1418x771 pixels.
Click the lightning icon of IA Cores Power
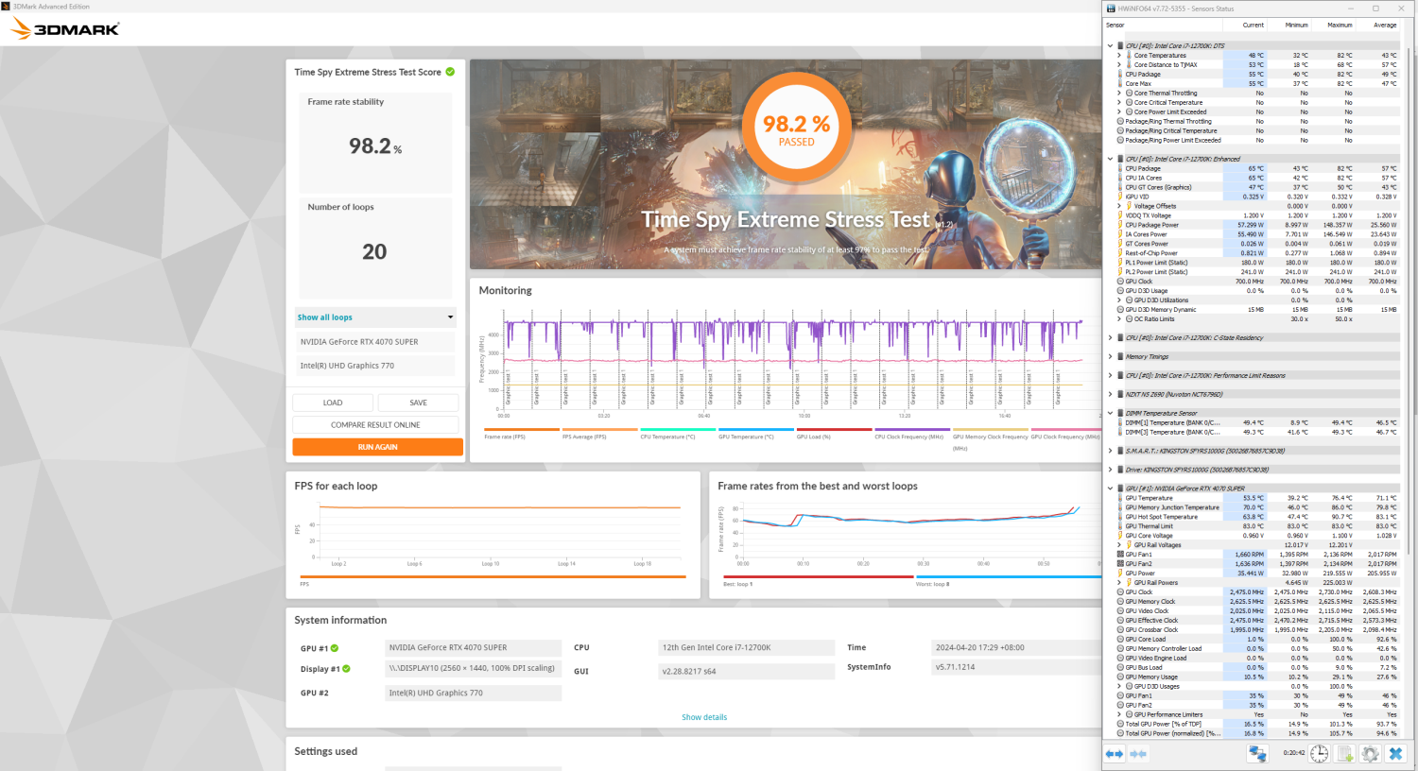1120,234
